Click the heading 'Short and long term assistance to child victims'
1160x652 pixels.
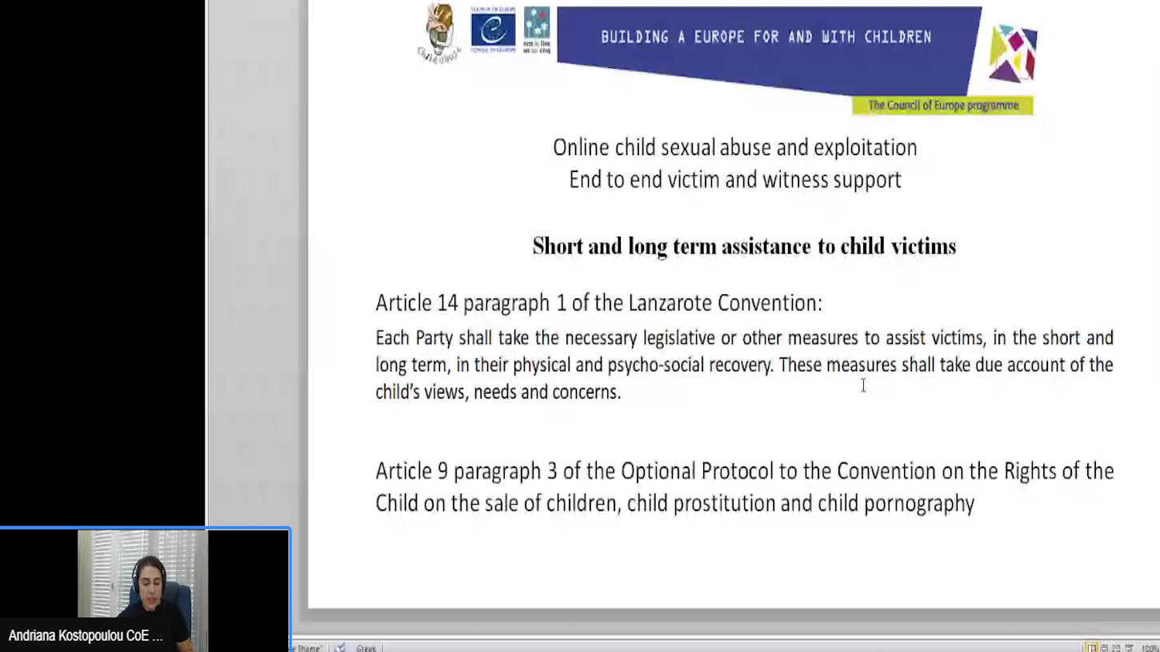pos(744,246)
